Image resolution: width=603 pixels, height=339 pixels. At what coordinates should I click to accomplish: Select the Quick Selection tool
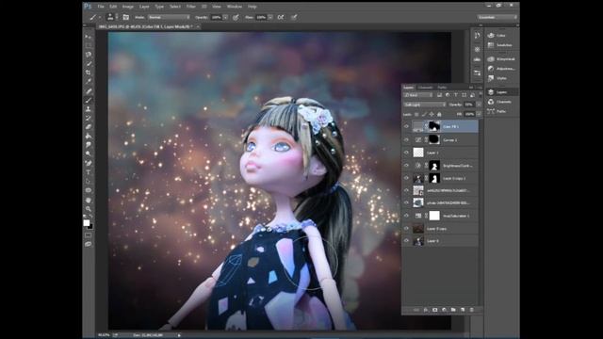click(89, 63)
